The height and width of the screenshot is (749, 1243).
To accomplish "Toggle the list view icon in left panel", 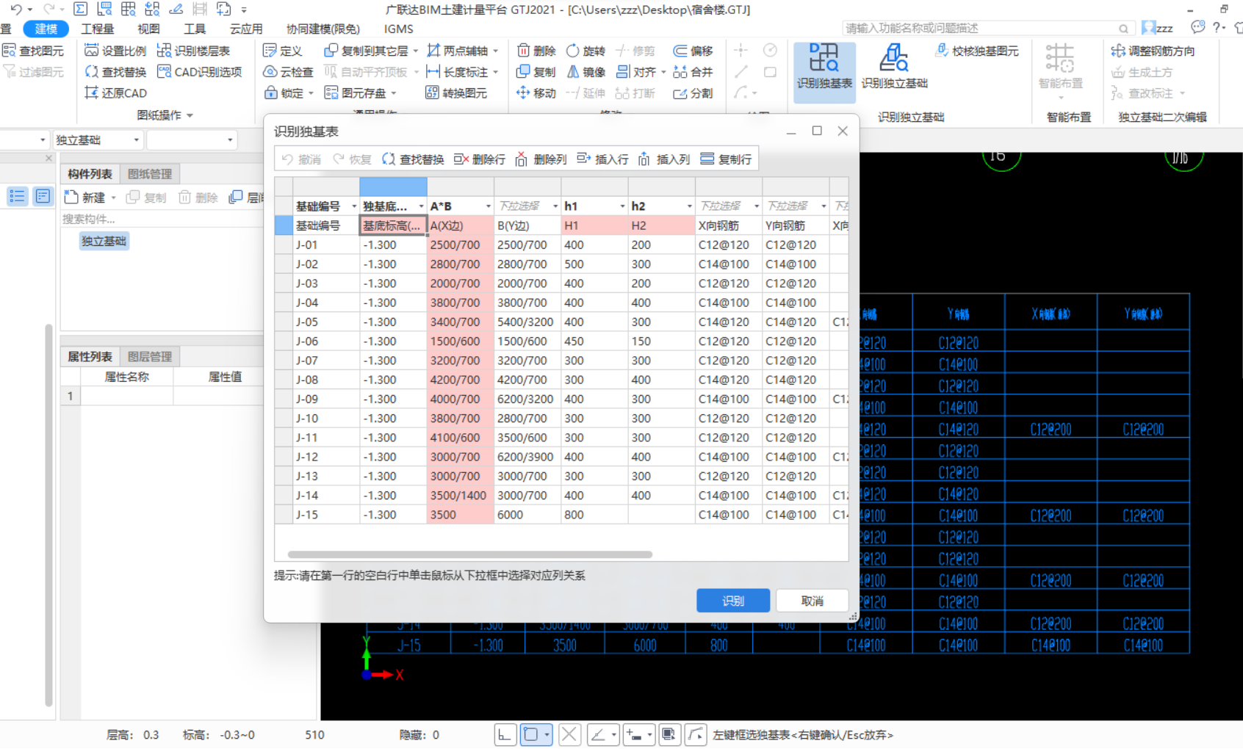I will [x=18, y=196].
